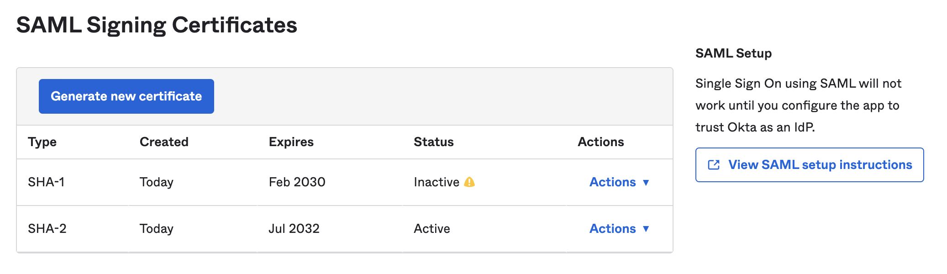Click the Jul 2032 expiry date

point(294,229)
